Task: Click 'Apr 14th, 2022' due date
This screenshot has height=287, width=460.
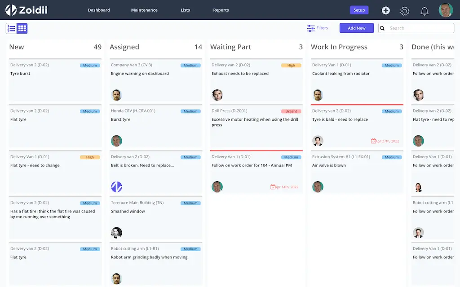Action: tap(287, 187)
